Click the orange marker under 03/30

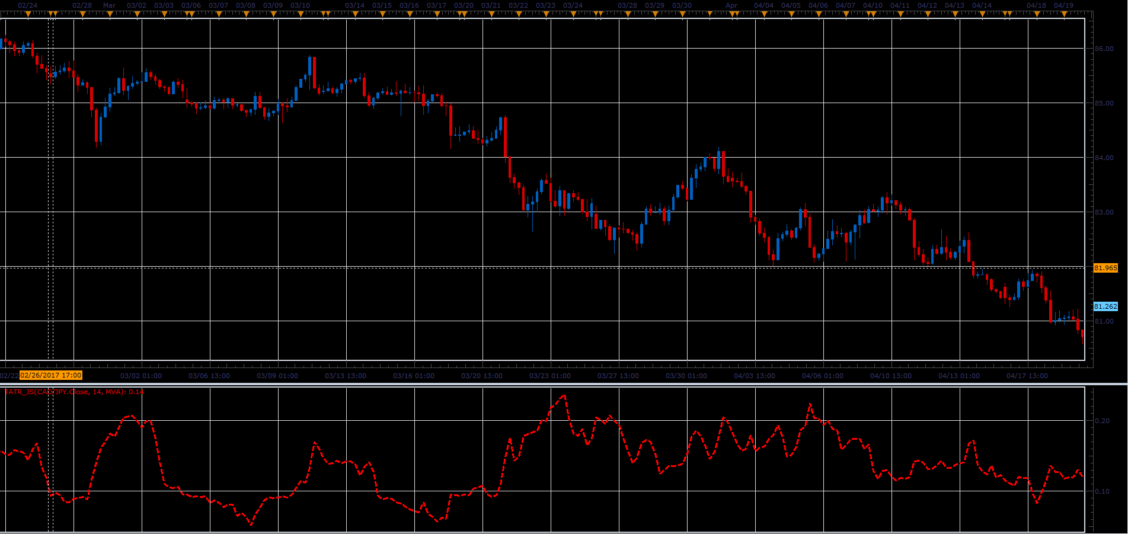tap(682, 14)
